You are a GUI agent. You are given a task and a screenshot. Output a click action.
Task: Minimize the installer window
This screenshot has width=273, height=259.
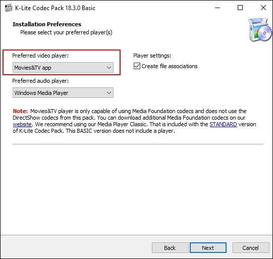[x=217, y=8]
